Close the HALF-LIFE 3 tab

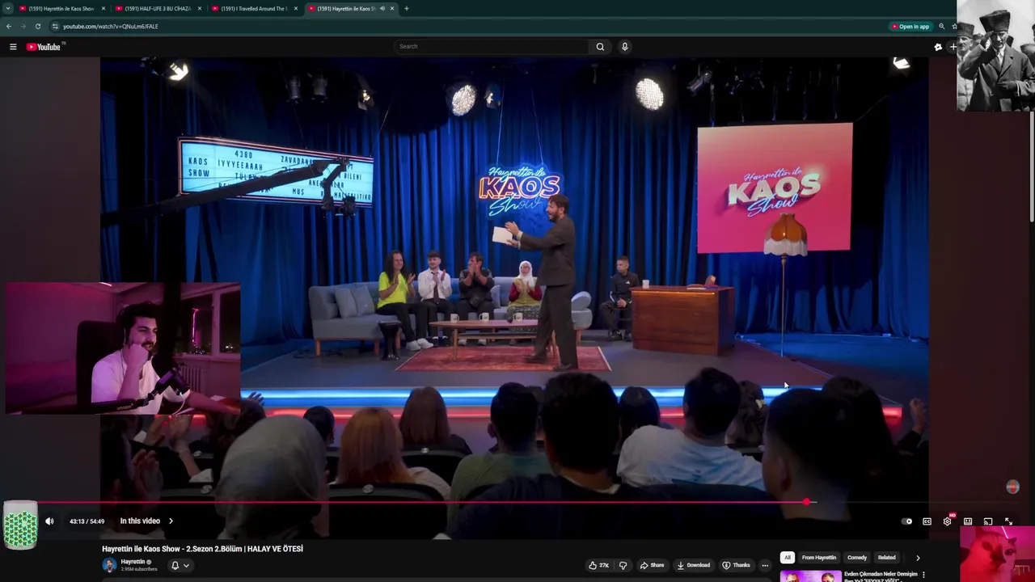200,8
